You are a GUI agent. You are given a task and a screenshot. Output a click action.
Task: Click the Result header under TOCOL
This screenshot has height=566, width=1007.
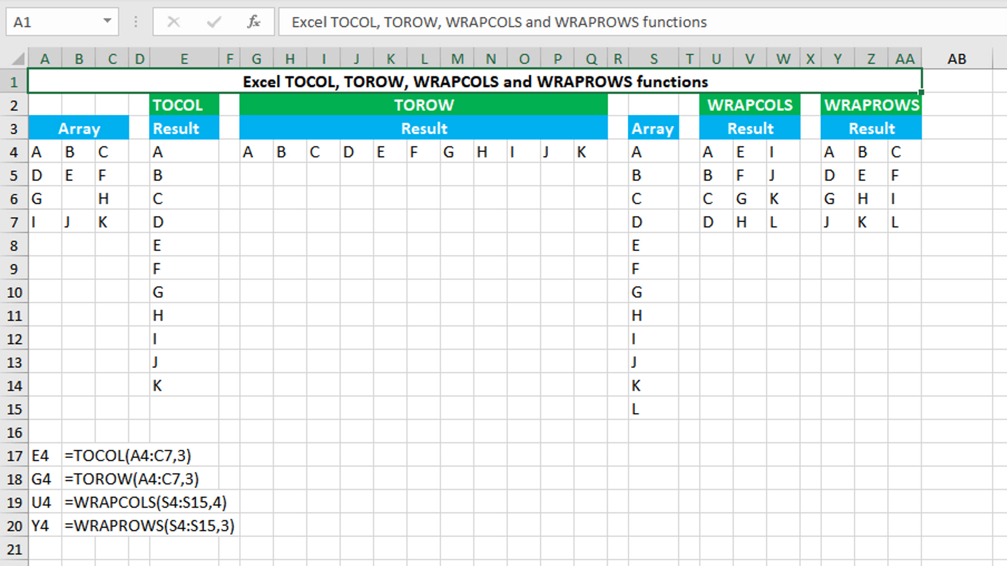click(x=184, y=128)
